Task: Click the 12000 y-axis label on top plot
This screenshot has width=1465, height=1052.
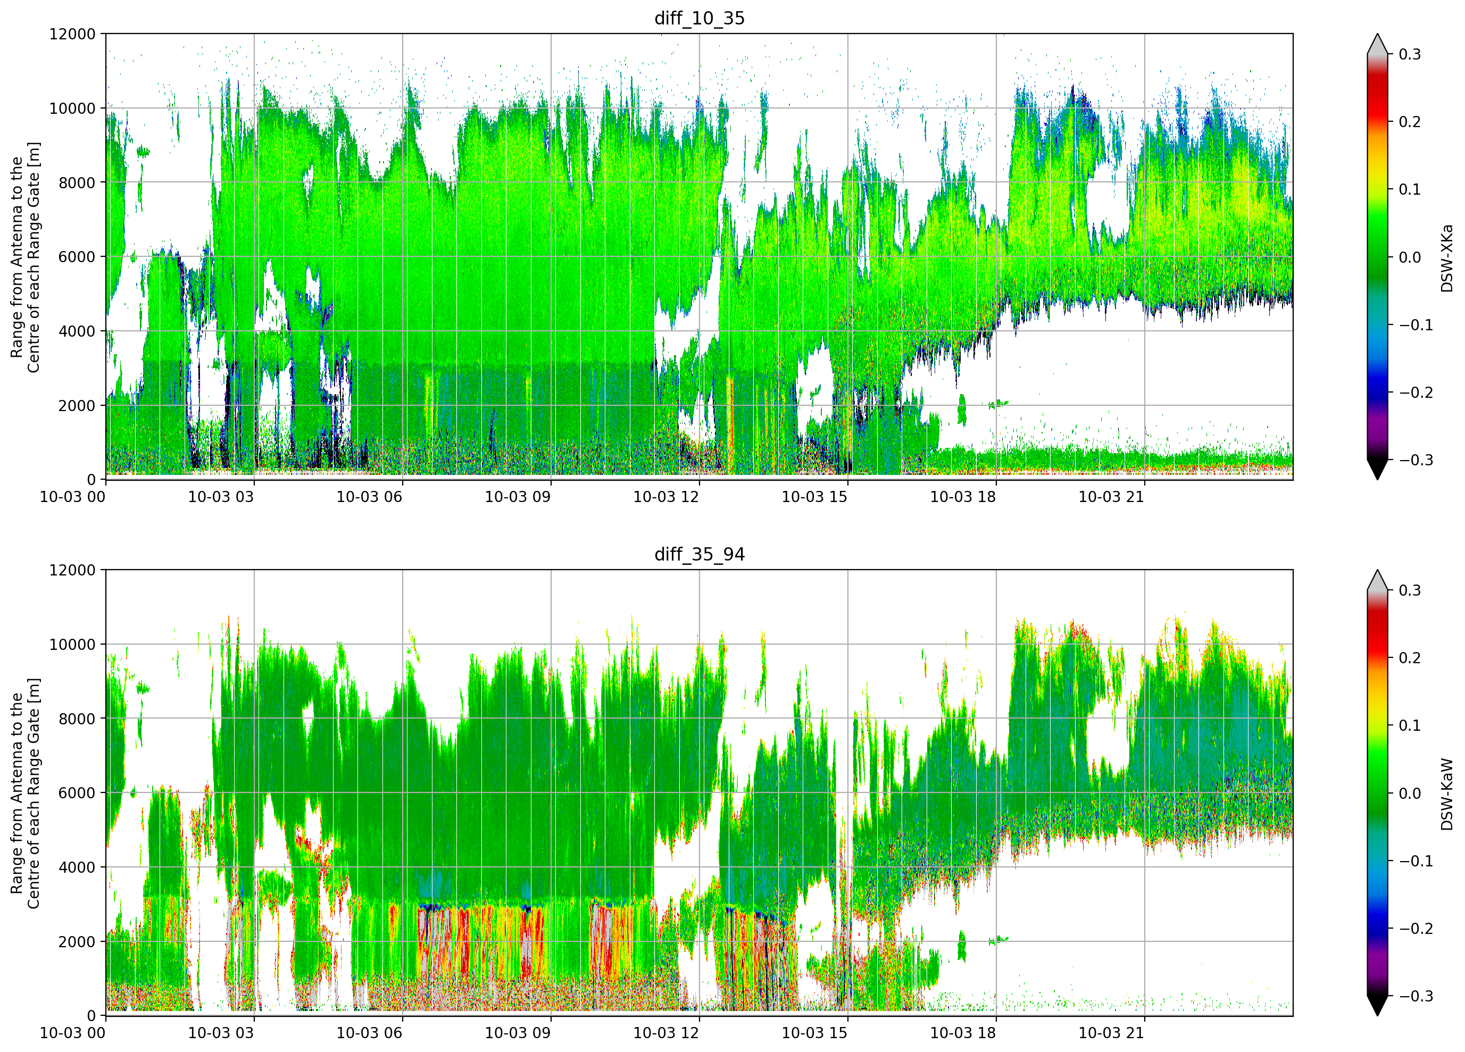Action: [72, 34]
